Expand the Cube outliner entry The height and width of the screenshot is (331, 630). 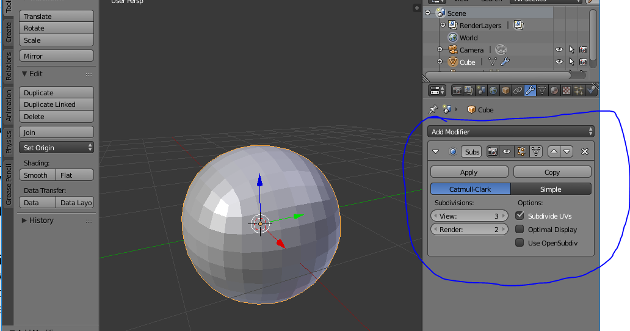440,62
